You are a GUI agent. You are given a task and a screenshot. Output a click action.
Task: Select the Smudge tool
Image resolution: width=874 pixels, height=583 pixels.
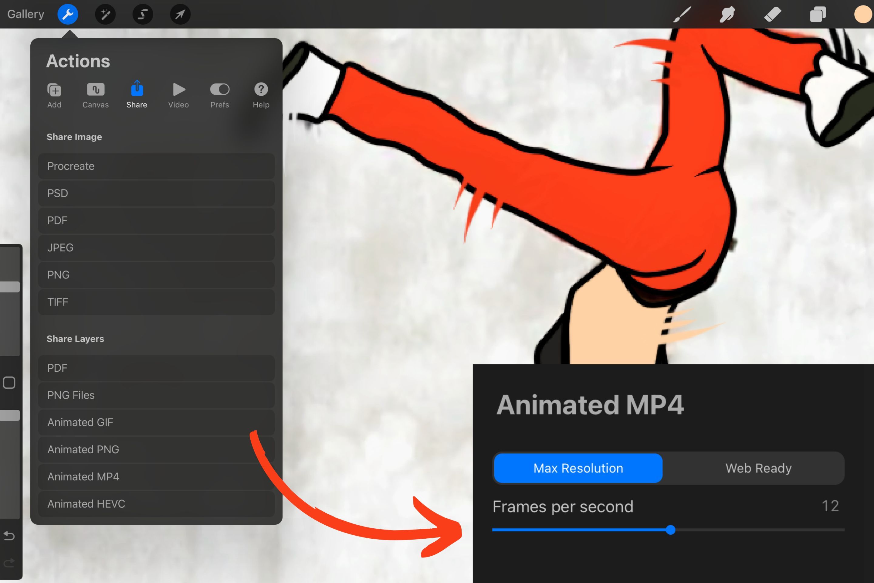(x=727, y=14)
